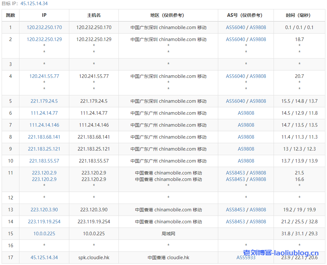This screenshot has width=327, height=265.
Task: Click AS56040 link in hop 1 row
Action: [x=235, y=27]
